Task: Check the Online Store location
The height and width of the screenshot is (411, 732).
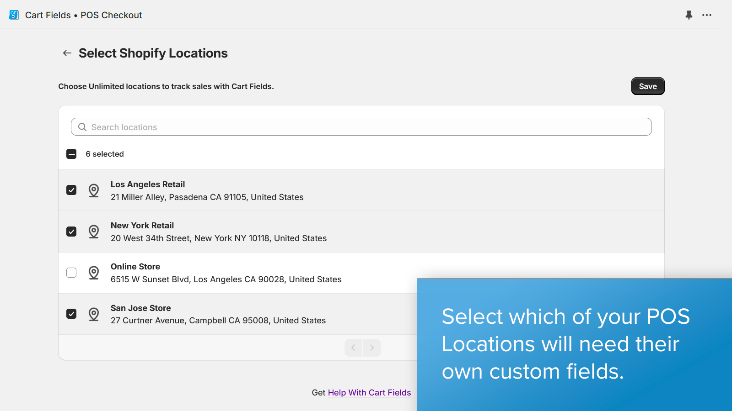Action: [71, 273]
